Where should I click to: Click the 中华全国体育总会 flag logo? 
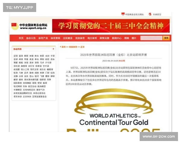[15, 26]
